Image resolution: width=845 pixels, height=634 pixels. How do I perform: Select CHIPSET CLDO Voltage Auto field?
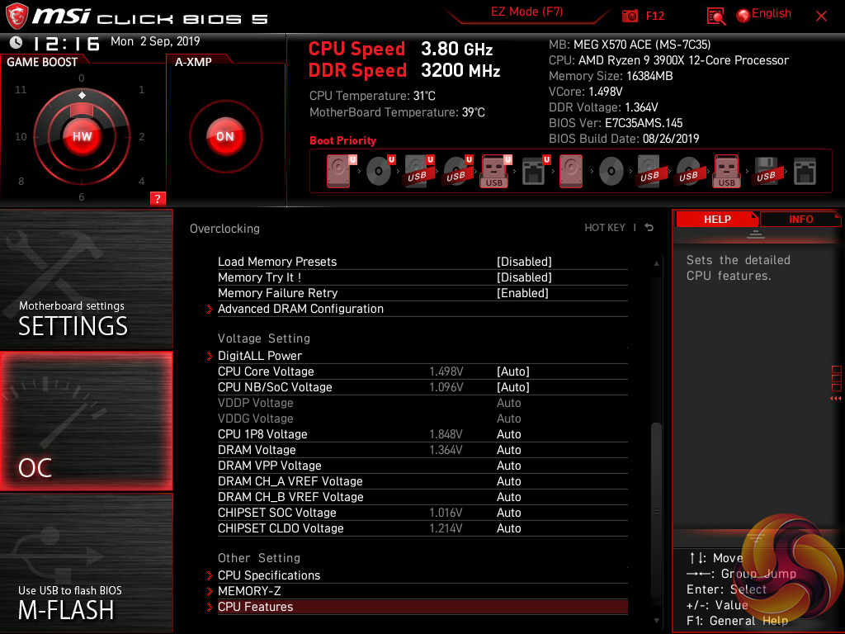(508, 528)
